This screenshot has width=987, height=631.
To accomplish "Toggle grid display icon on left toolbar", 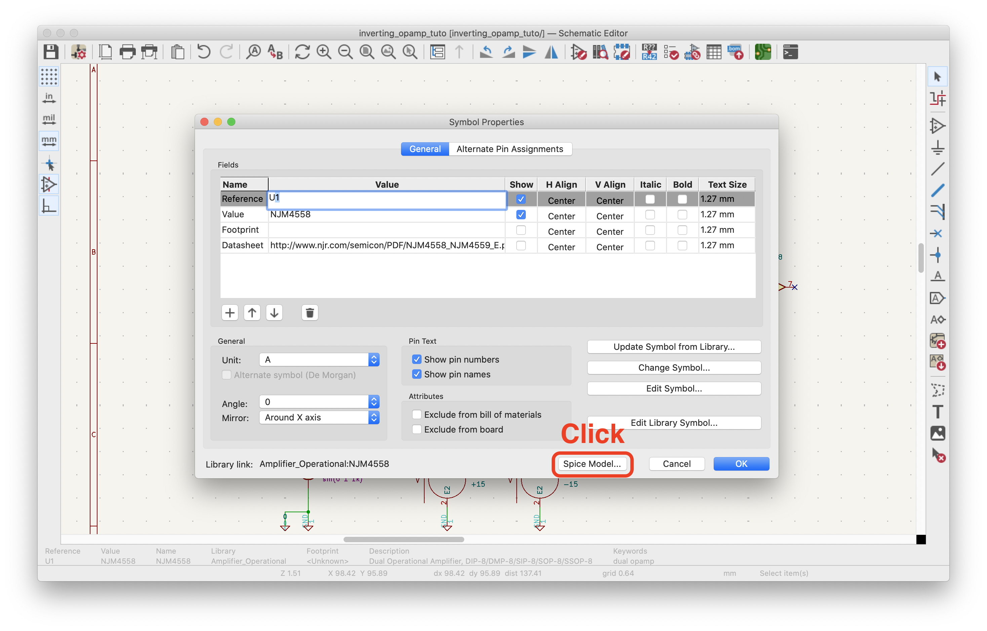I will tap(49, 77).
